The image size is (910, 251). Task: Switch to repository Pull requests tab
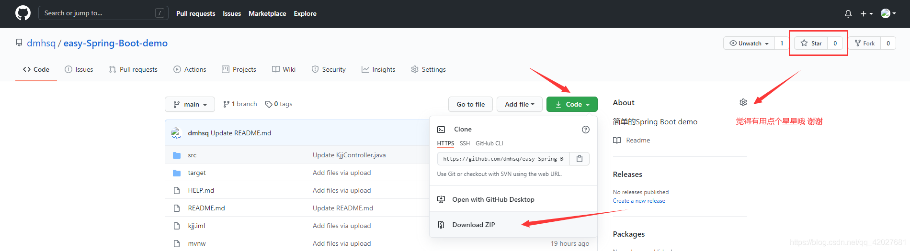[133, 69]
